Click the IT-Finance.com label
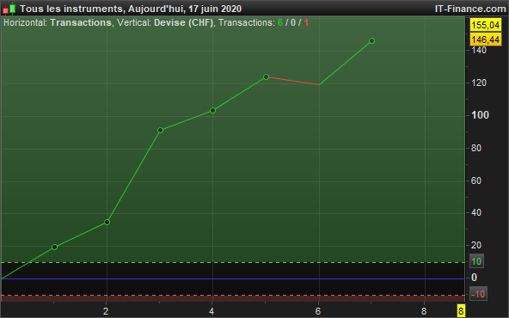 click(x=470, y=9)
